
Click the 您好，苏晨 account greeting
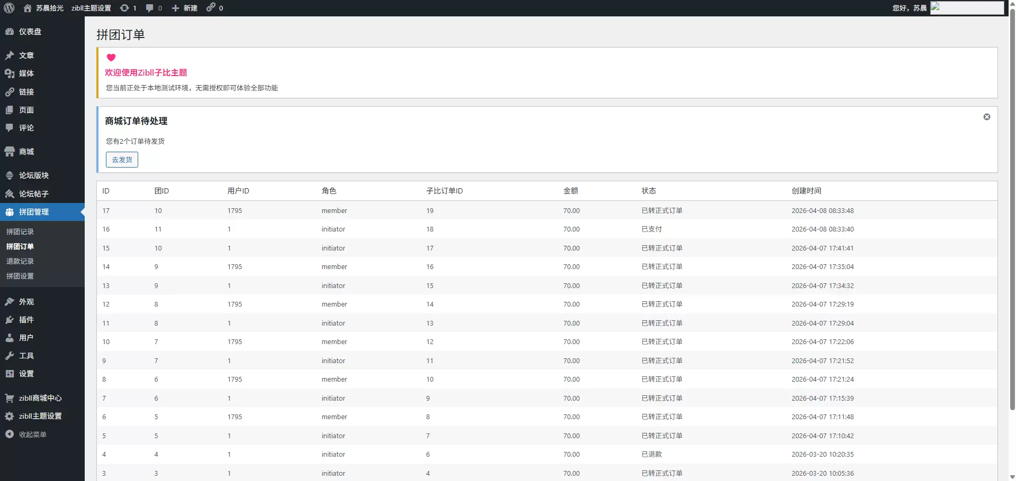point(910,8)
